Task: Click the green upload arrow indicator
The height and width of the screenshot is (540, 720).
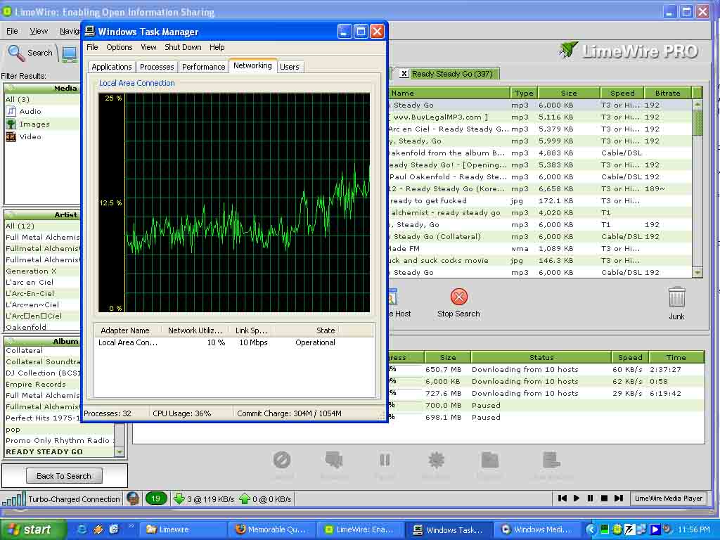Action: [x=245, y=499]
